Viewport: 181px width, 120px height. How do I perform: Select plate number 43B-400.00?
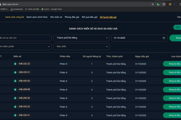pos(24,81)
